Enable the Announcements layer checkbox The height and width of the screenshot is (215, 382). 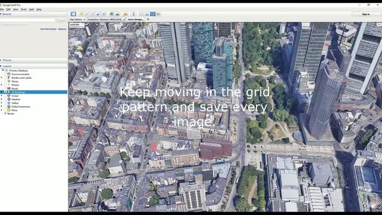tap(5, 74)
